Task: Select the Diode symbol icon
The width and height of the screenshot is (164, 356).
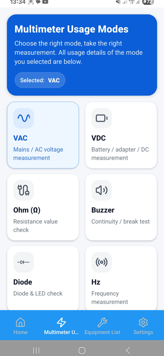Action: pyautogui.click(x=23, y=262)
